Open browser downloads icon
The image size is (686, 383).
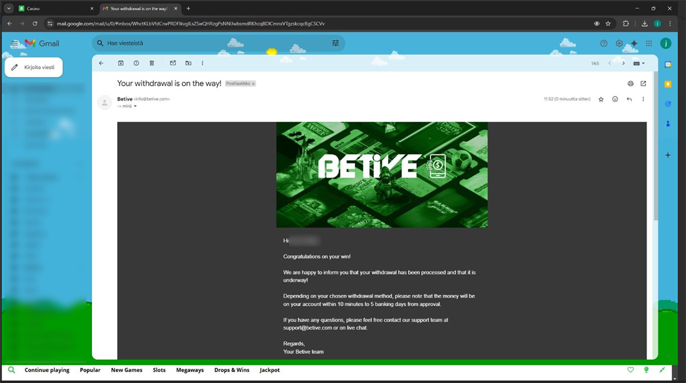point(645,23)
